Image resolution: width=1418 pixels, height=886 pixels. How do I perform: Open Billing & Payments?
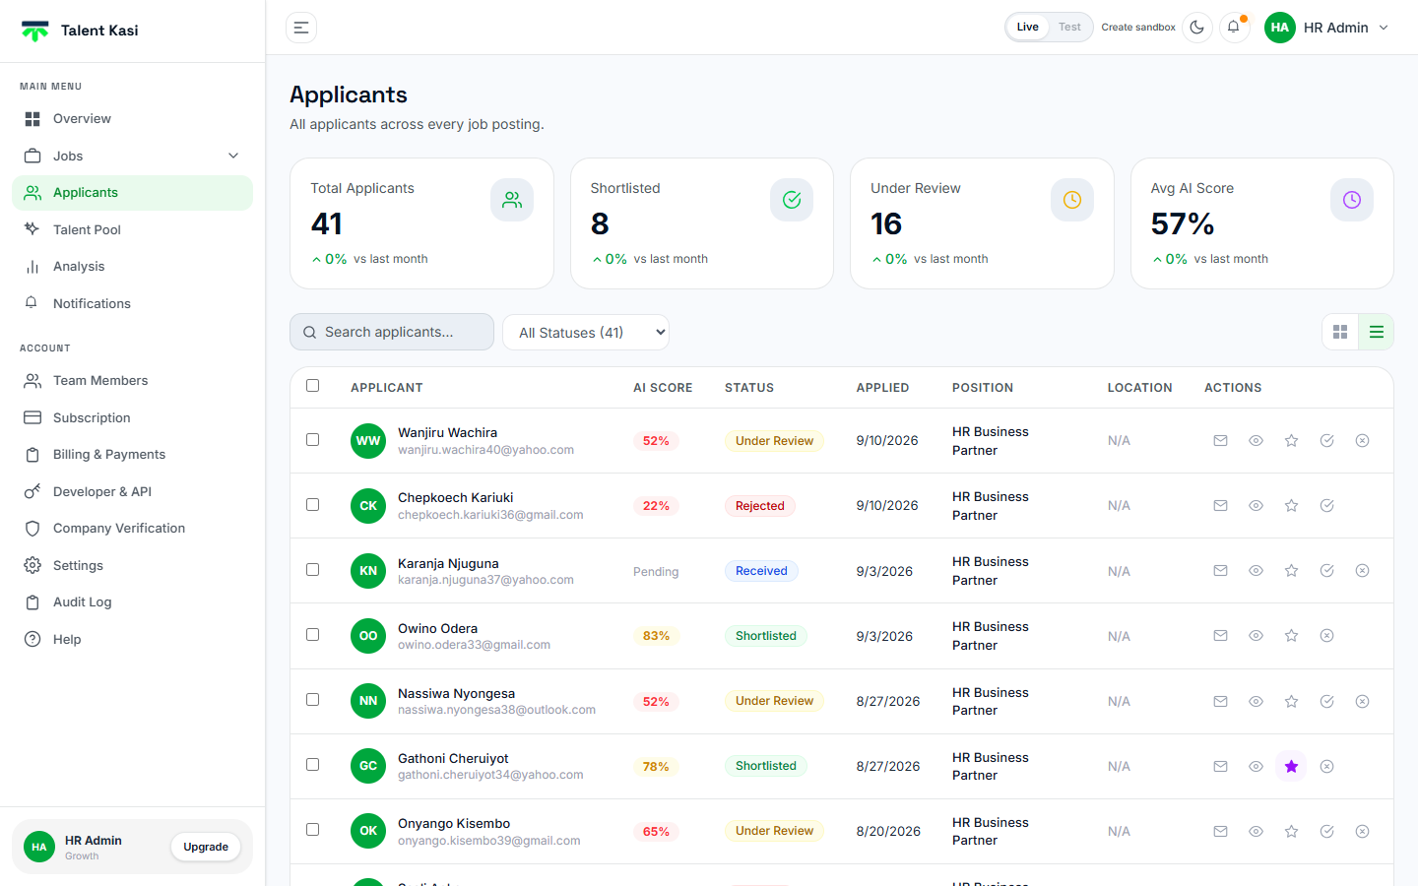132,455
